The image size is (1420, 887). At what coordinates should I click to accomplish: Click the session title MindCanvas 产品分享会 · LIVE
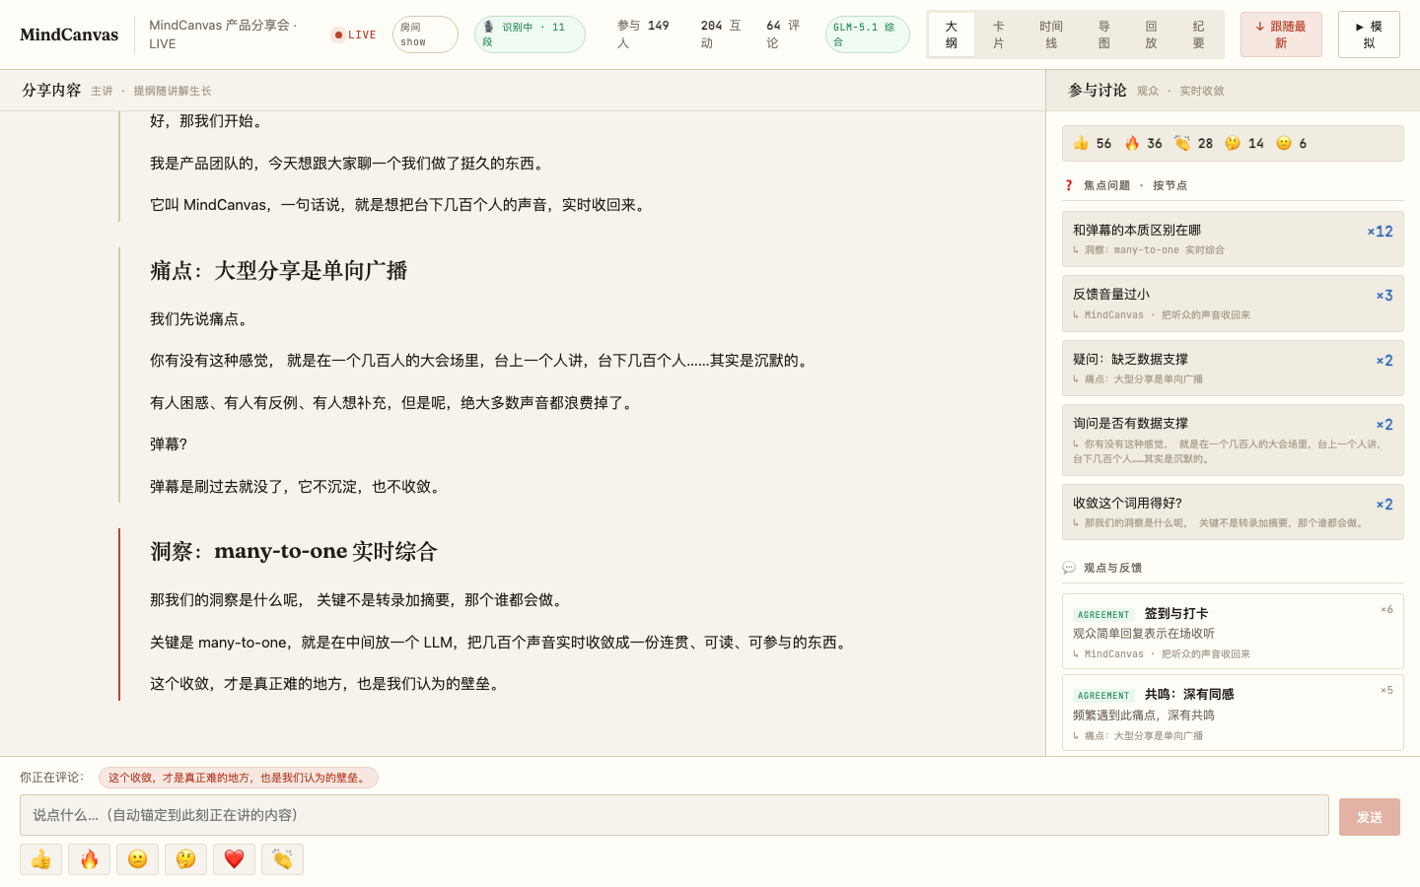point(224,34)
